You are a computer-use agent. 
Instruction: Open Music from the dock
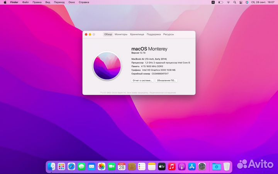172,167
